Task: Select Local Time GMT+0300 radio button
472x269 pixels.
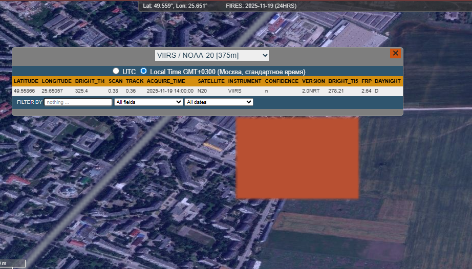Action: tap(144, 71)
